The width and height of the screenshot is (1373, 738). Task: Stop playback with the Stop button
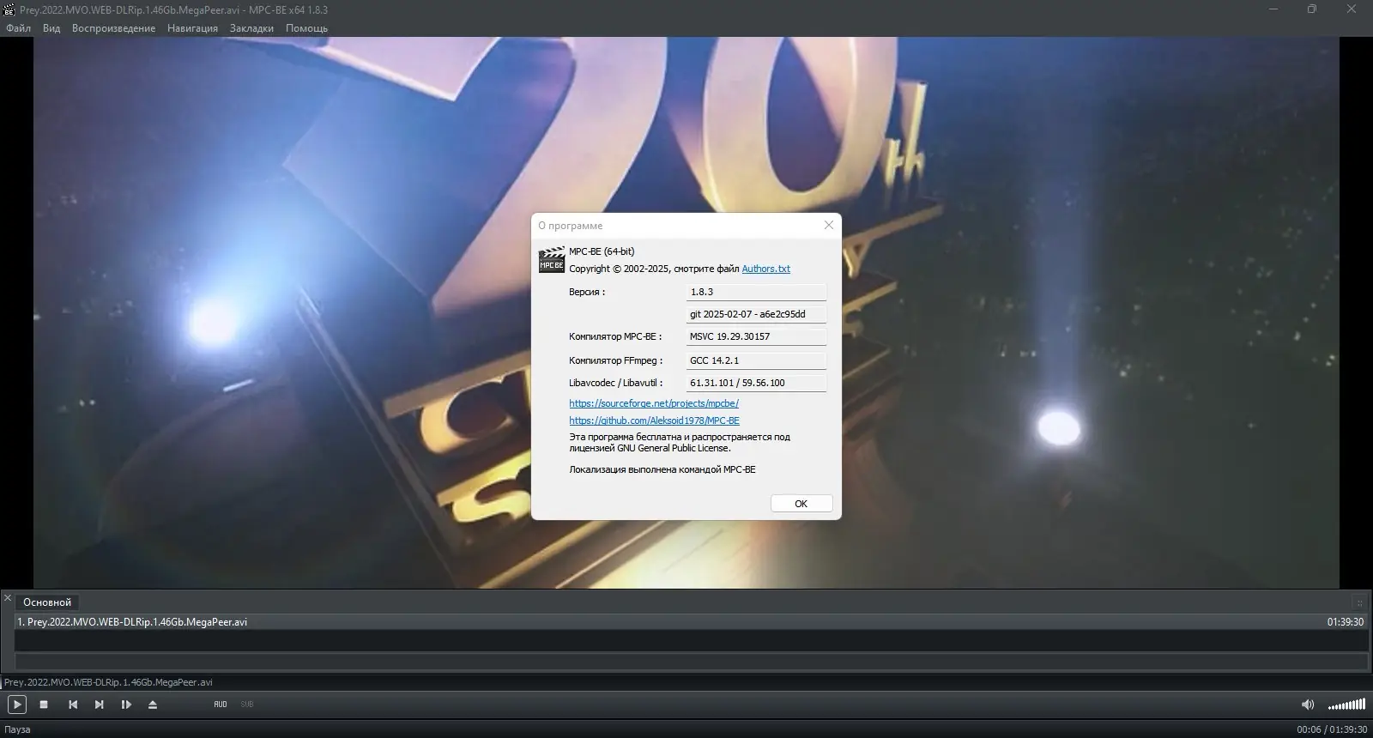tap(44, 705)
